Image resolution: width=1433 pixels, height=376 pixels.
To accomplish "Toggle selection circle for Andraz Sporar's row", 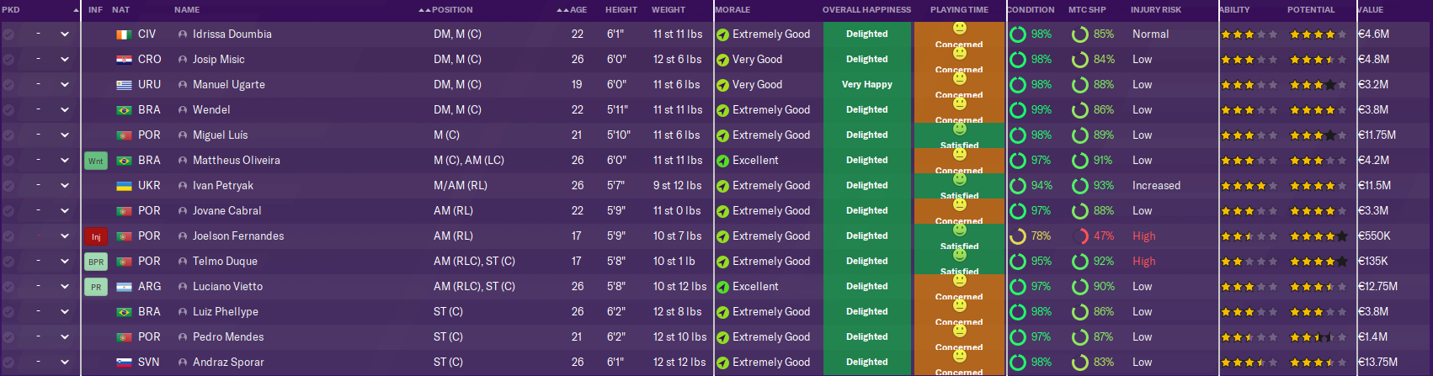I will (x=8, y=363).
